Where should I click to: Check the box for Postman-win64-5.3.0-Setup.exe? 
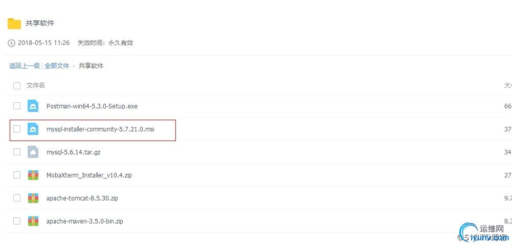(17, 106)
